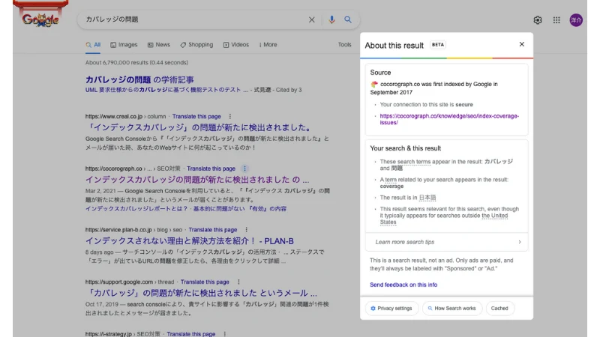Clear the search box with the X icon
Screen dimensions: 600x337
311,19
